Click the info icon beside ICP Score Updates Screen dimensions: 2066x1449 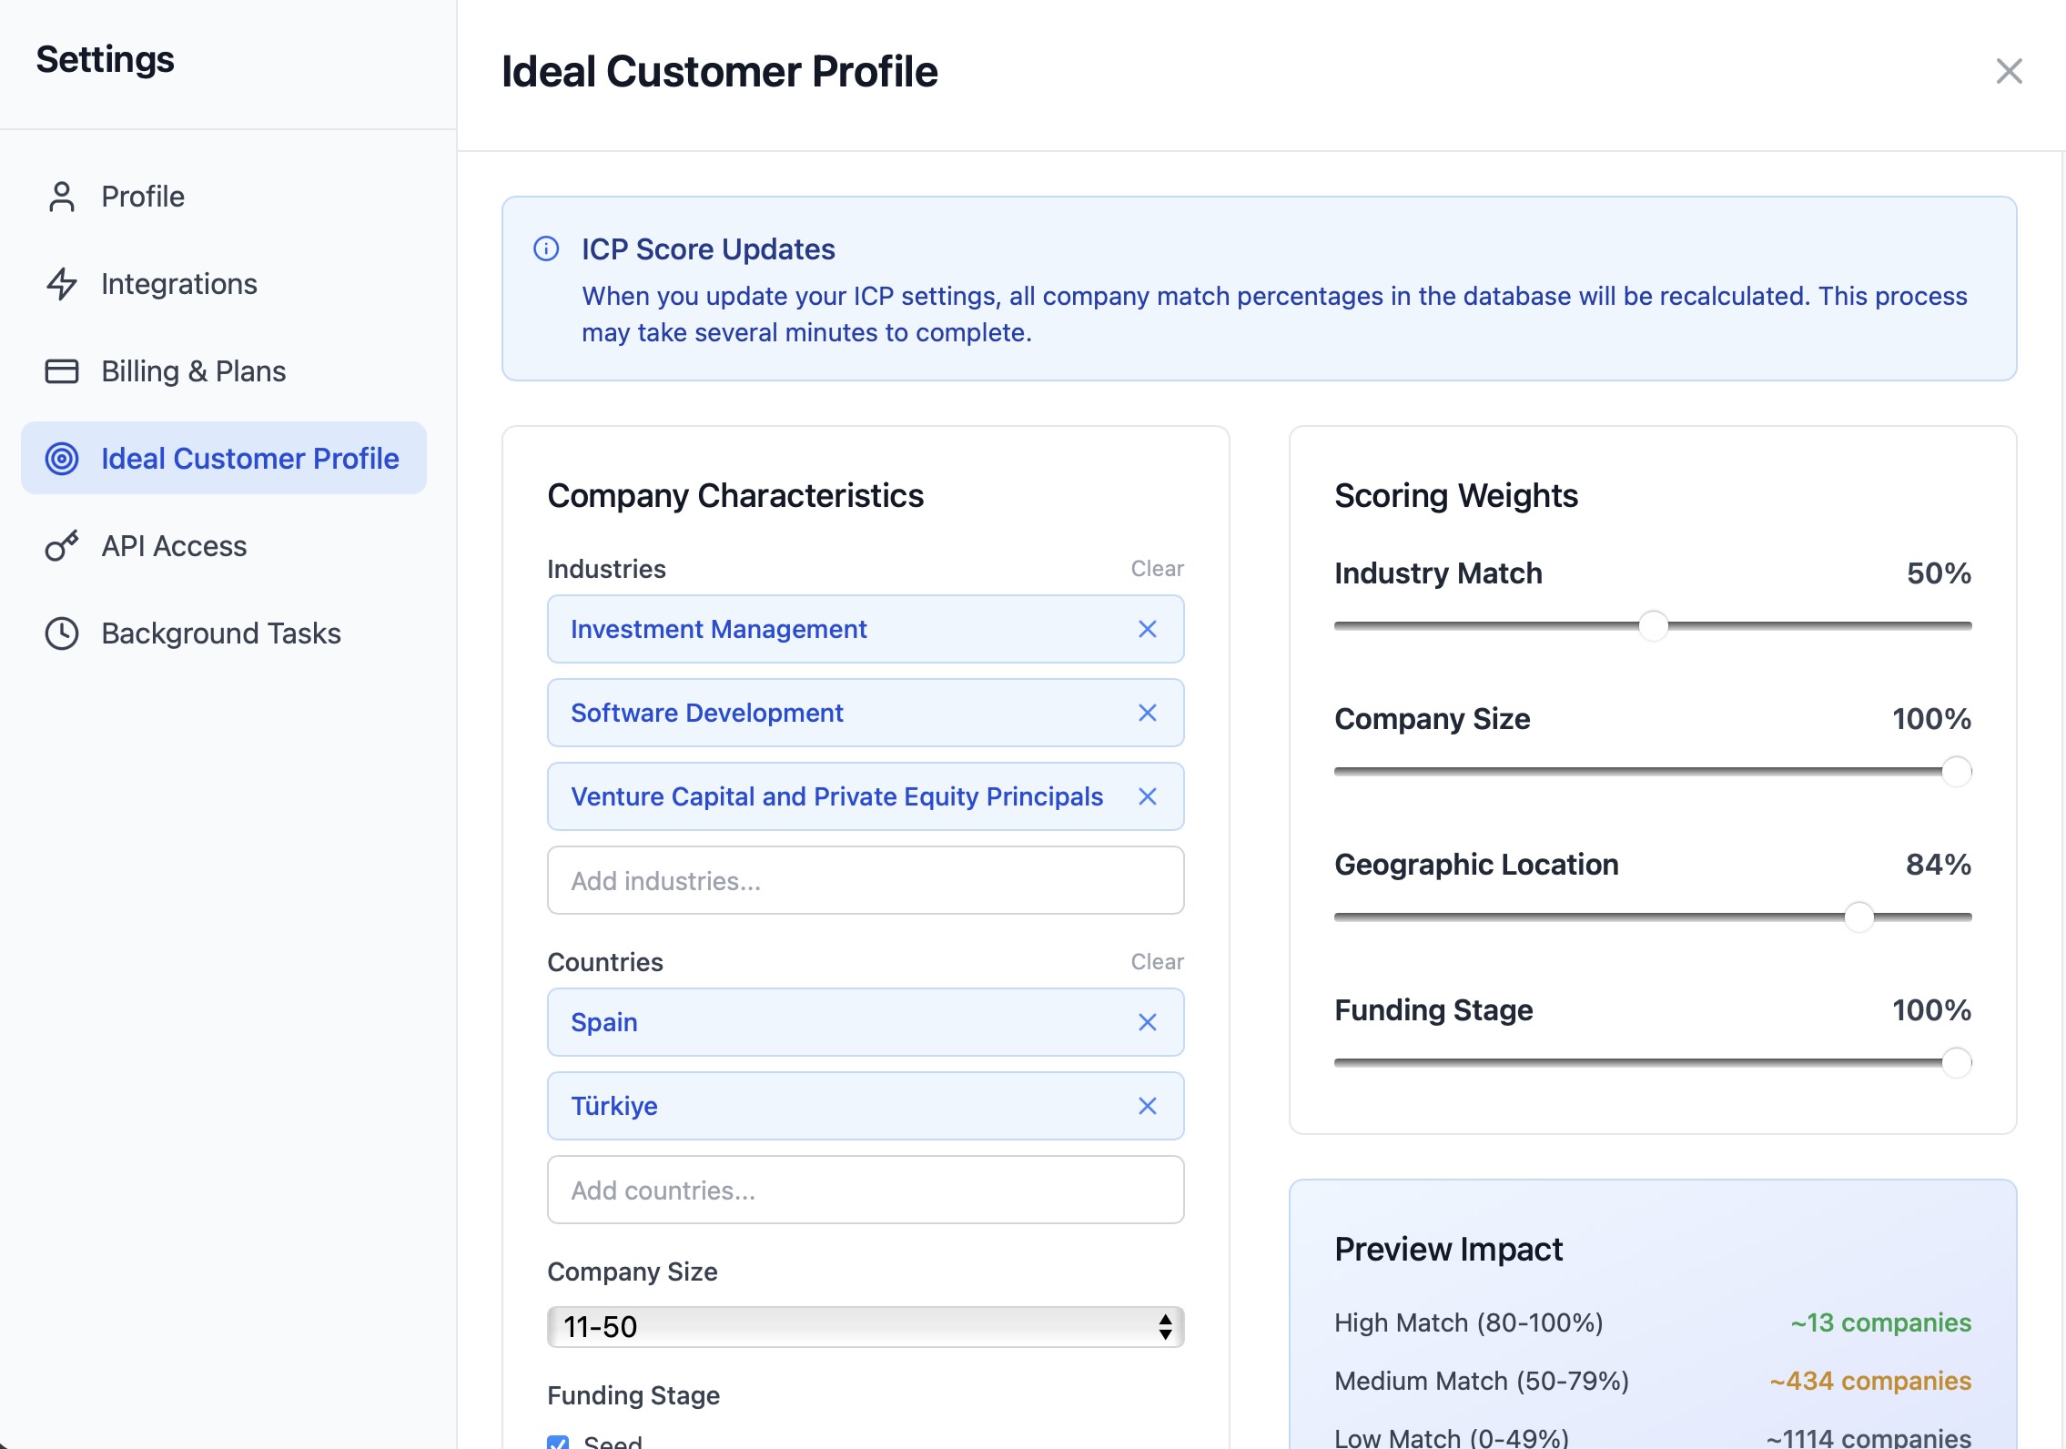[x=547, y=248]
